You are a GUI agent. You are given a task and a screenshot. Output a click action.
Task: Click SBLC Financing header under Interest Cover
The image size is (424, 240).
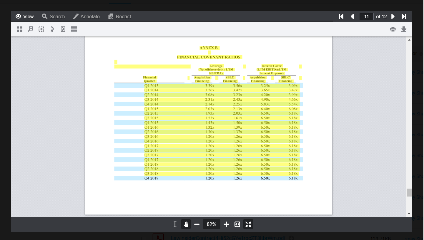pyautogui.click(x=285, y=79)
